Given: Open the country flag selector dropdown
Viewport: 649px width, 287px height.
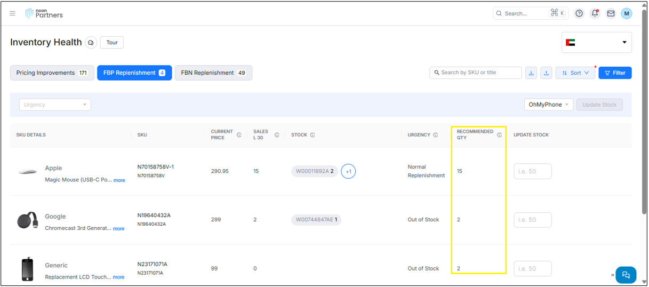Looking at the screenshot, I should pos(596,43).
